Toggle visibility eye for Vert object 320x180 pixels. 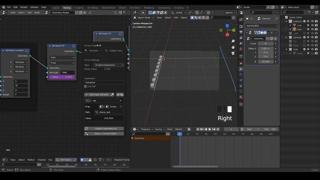coord(312,29)
